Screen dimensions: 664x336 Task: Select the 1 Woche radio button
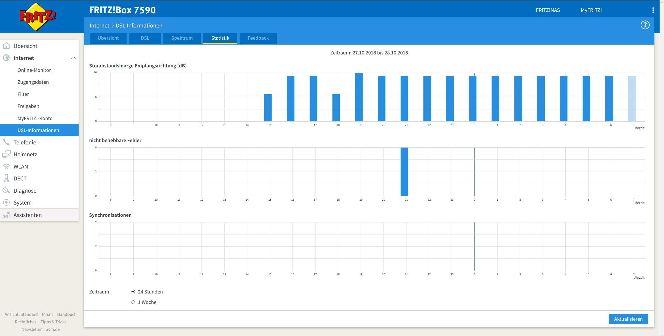pos(133,302)
